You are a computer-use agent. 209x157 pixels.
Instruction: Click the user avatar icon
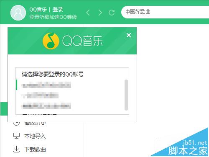click(18, 13)
